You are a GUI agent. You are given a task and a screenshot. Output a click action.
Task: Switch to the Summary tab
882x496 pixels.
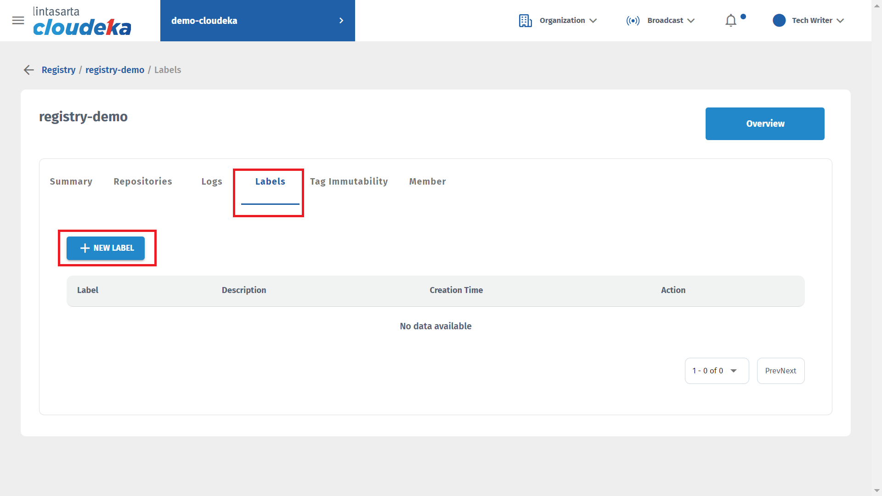71,181
